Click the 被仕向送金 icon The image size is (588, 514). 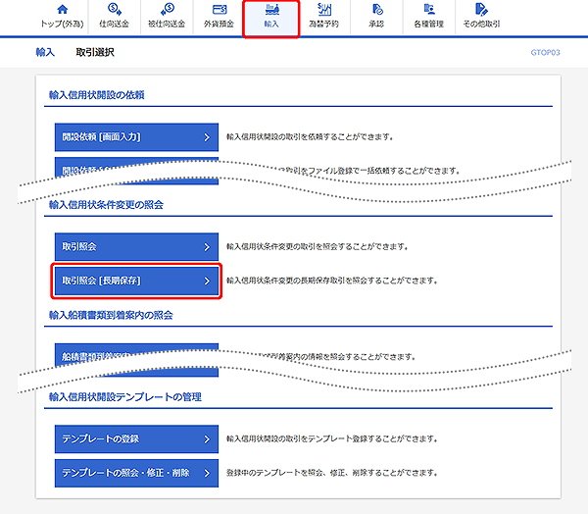(168, 9)
